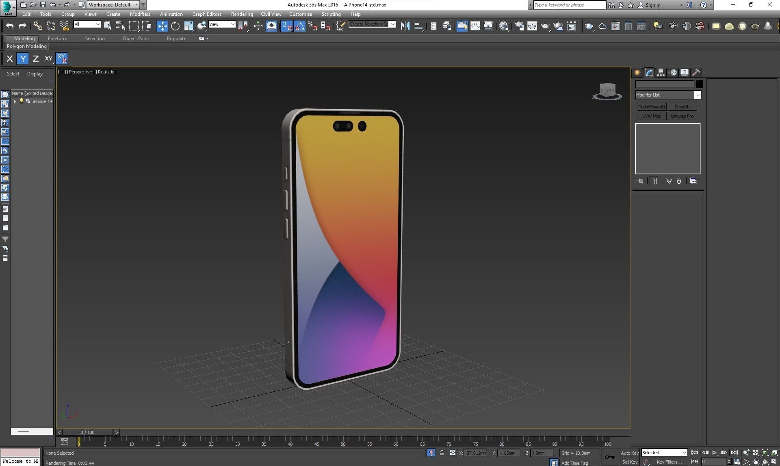Toggle the Percent Snap button
The width and height of the screenshot is (780, 466).
coord(312,26)
